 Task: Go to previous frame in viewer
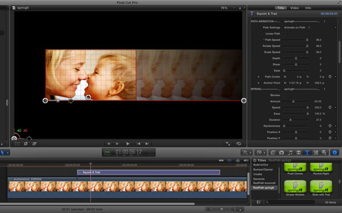click(x=108, y=144)
